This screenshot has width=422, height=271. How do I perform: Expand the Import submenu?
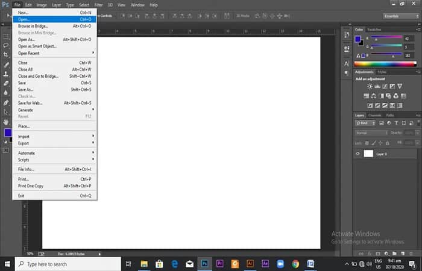55,136
